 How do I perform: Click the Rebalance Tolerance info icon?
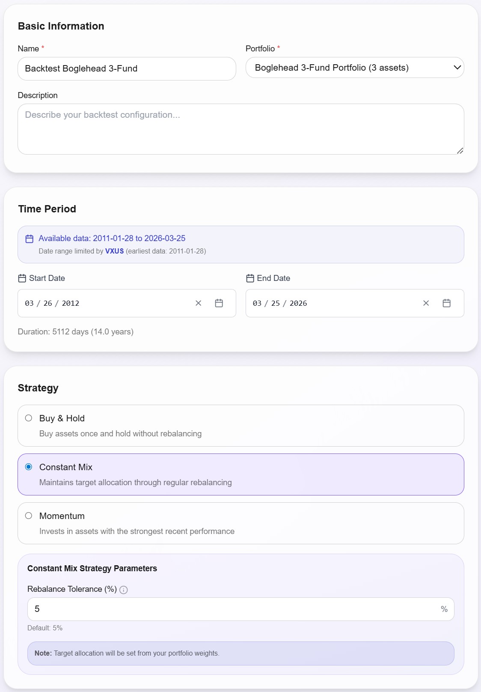(124, 590)
